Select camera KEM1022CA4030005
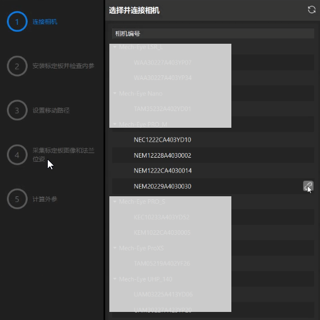 point(213,233)
